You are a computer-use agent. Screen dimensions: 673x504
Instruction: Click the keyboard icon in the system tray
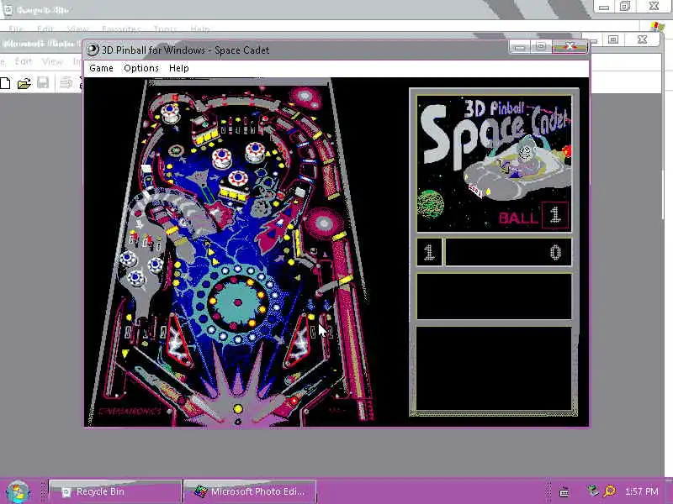[x=564, y=491]
